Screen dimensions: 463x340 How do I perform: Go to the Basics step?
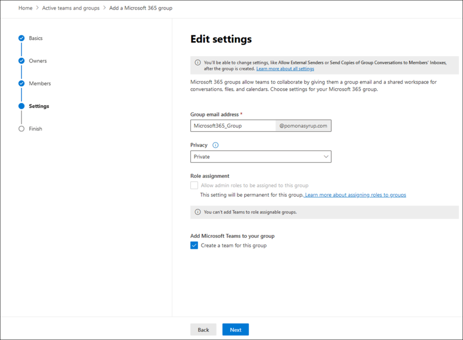tap(36, 38)
